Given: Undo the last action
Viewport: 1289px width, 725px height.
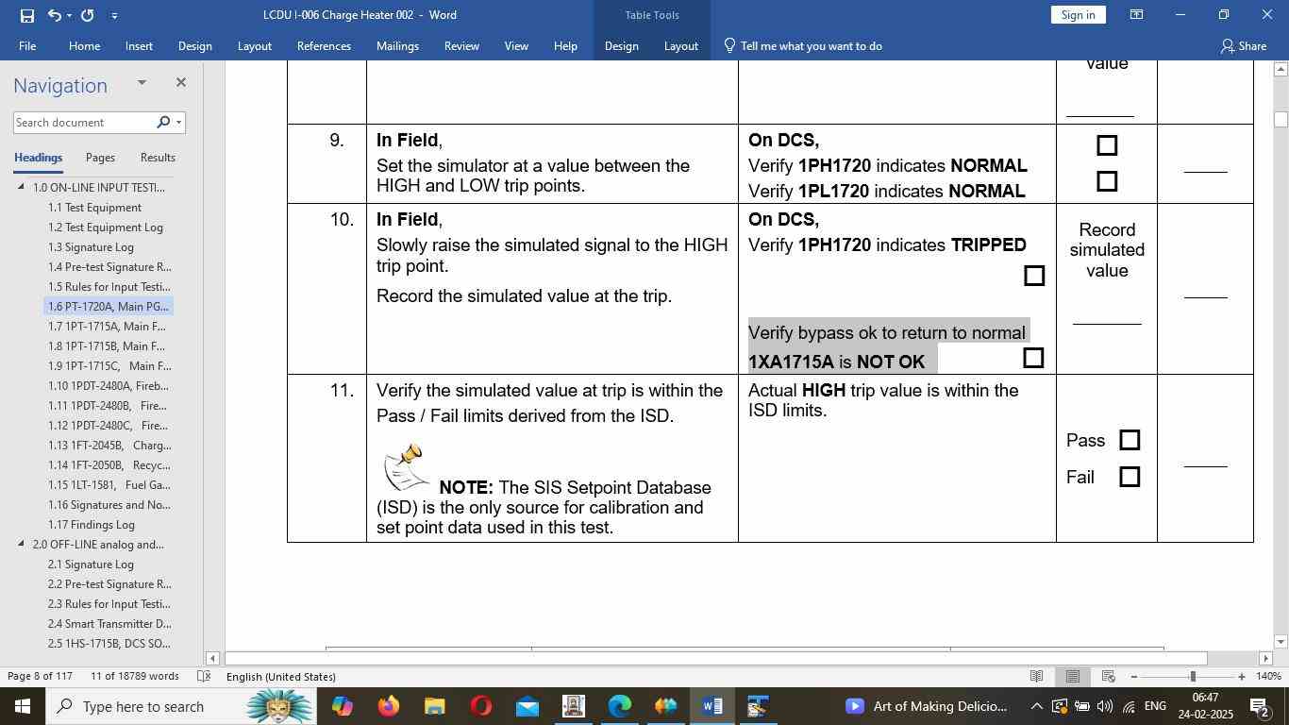Looking at the screenshot, I should [x=54, y=15].
